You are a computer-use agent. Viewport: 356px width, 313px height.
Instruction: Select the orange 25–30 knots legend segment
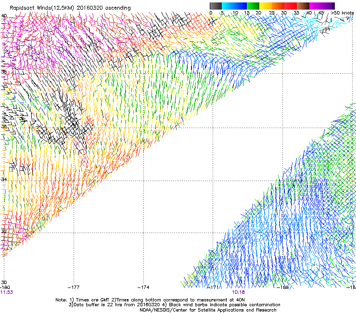278,6
